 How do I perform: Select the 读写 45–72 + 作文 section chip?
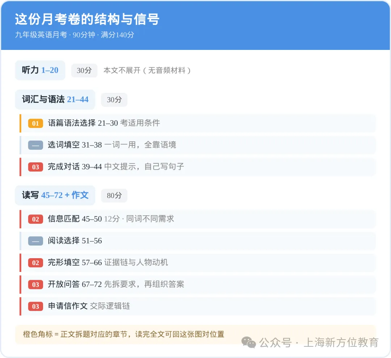click(55, 195)
